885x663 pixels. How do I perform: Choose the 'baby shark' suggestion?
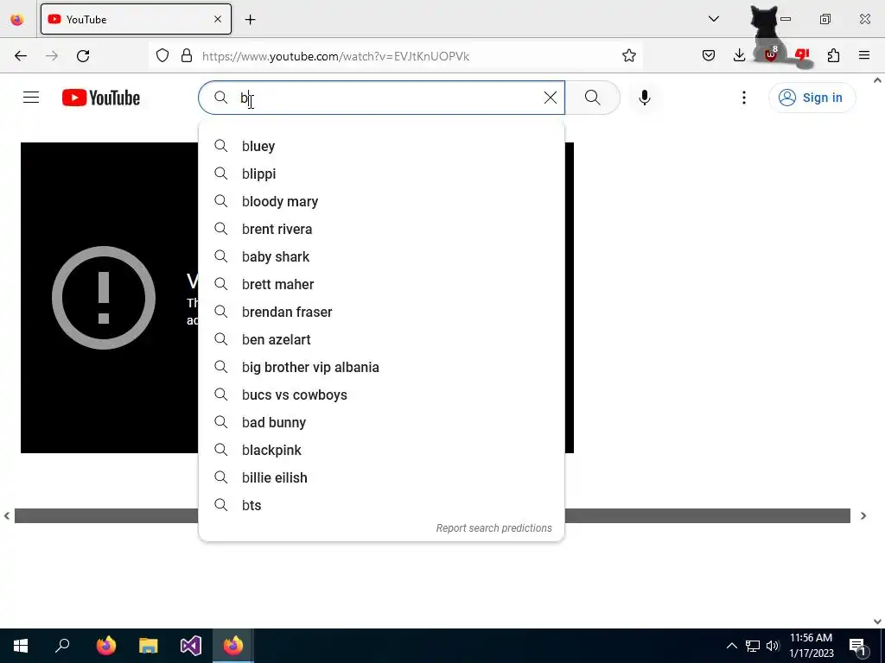(381, 256)
